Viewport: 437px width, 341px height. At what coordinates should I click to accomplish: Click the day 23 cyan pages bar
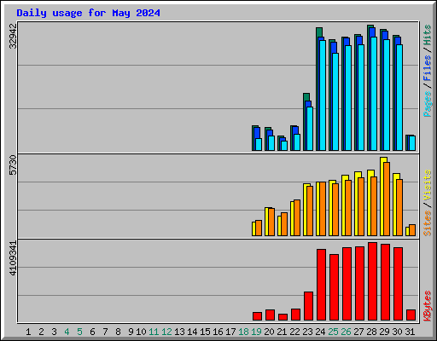(x=310, y=129)
